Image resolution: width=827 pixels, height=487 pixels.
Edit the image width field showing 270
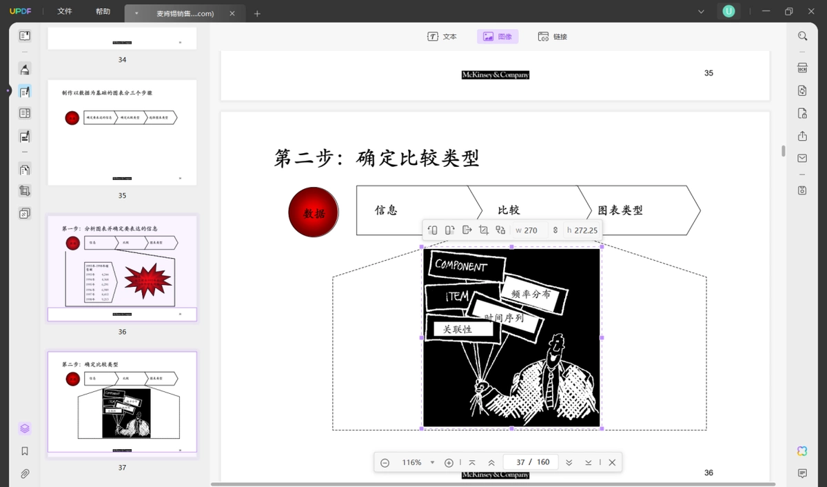(x=530, y=230)
